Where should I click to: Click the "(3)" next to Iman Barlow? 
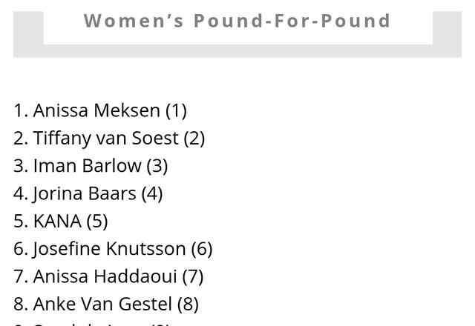(x=157, y=165)
